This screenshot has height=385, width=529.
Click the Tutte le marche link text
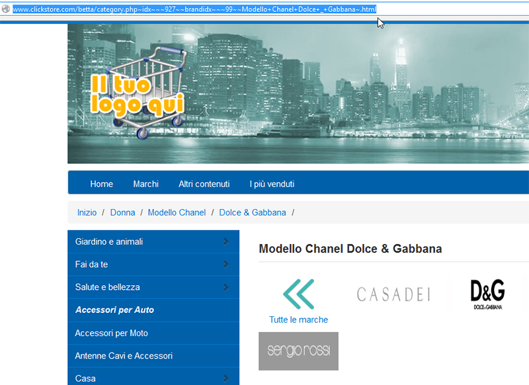[299, 320]
